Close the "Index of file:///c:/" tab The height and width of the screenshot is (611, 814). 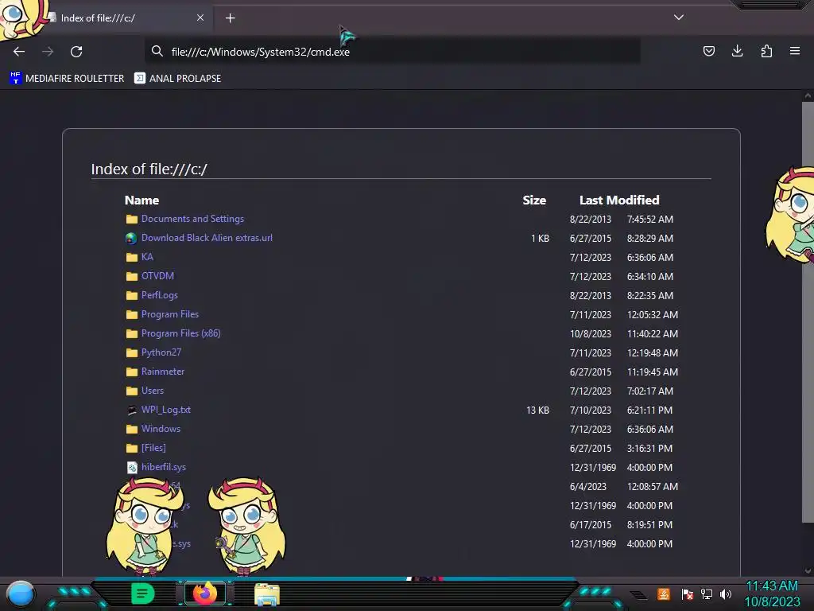coord(200,18)
